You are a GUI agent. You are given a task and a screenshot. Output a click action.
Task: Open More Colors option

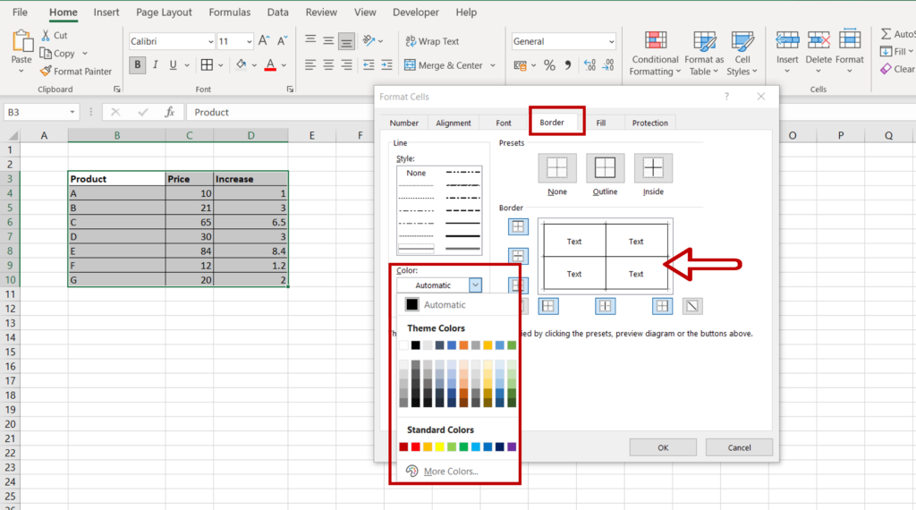click(x=451, y=472)
